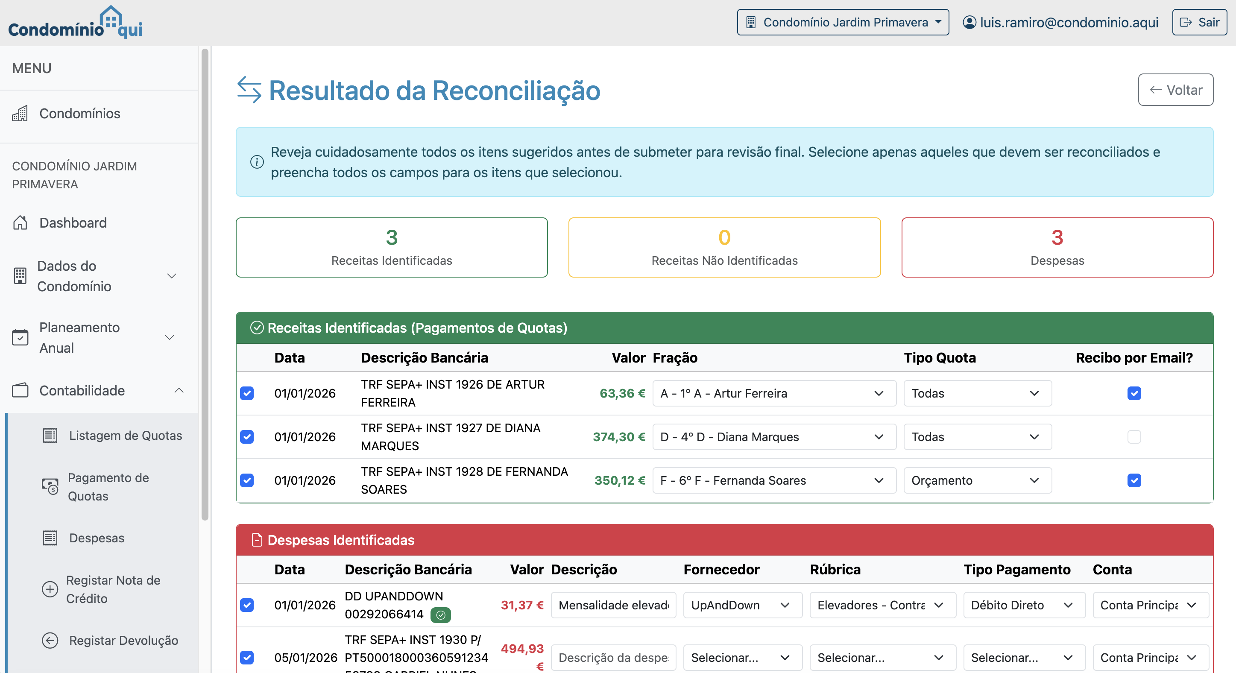Image resolution: width=1236 pixels, height=673 pixels.
Task: Open the Elevadores Rúbrica dropdown
Action: pos(883,606)
